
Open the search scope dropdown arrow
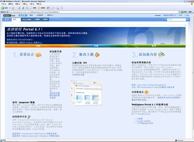coord(165,20)
